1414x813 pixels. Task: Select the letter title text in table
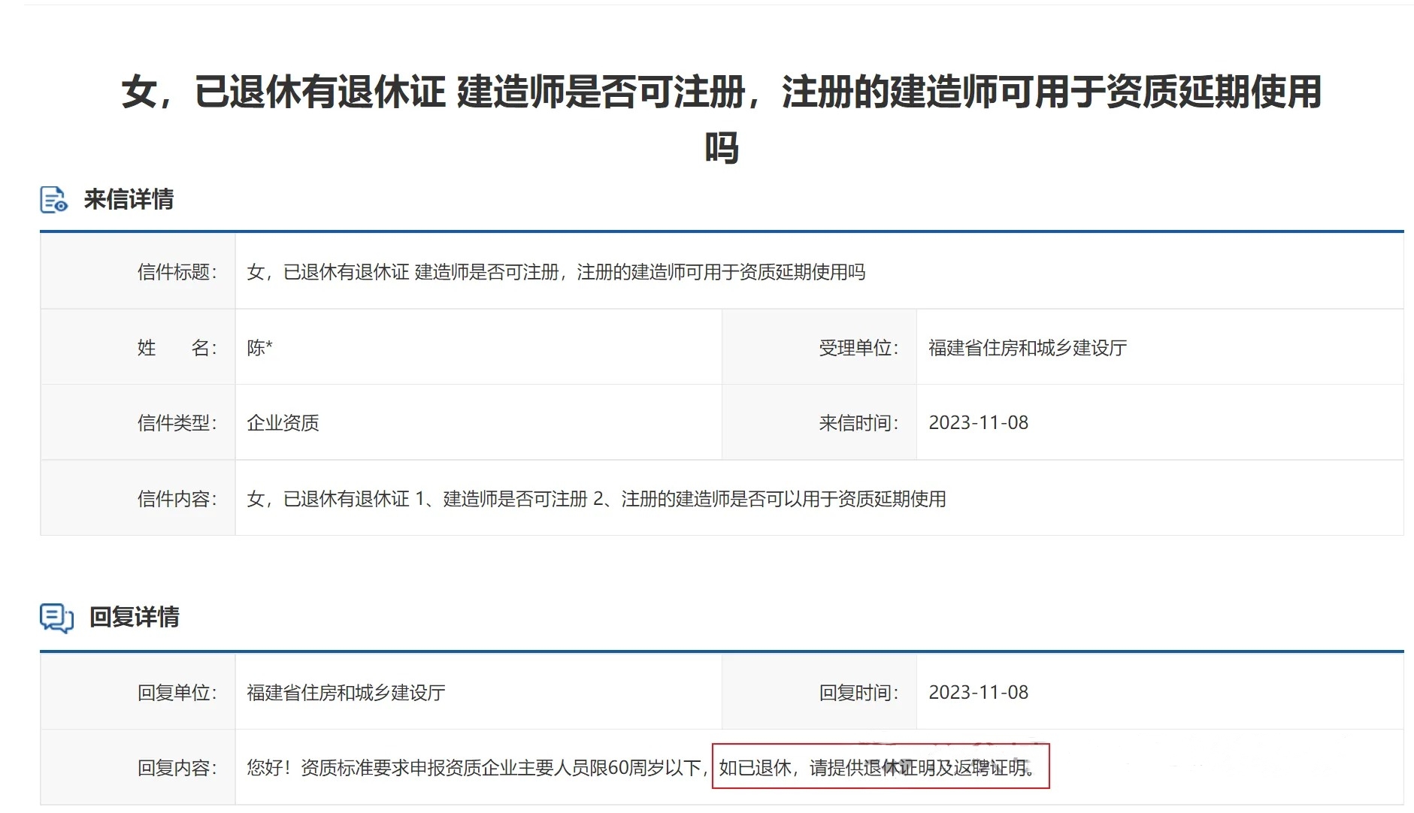coord(556,272)
